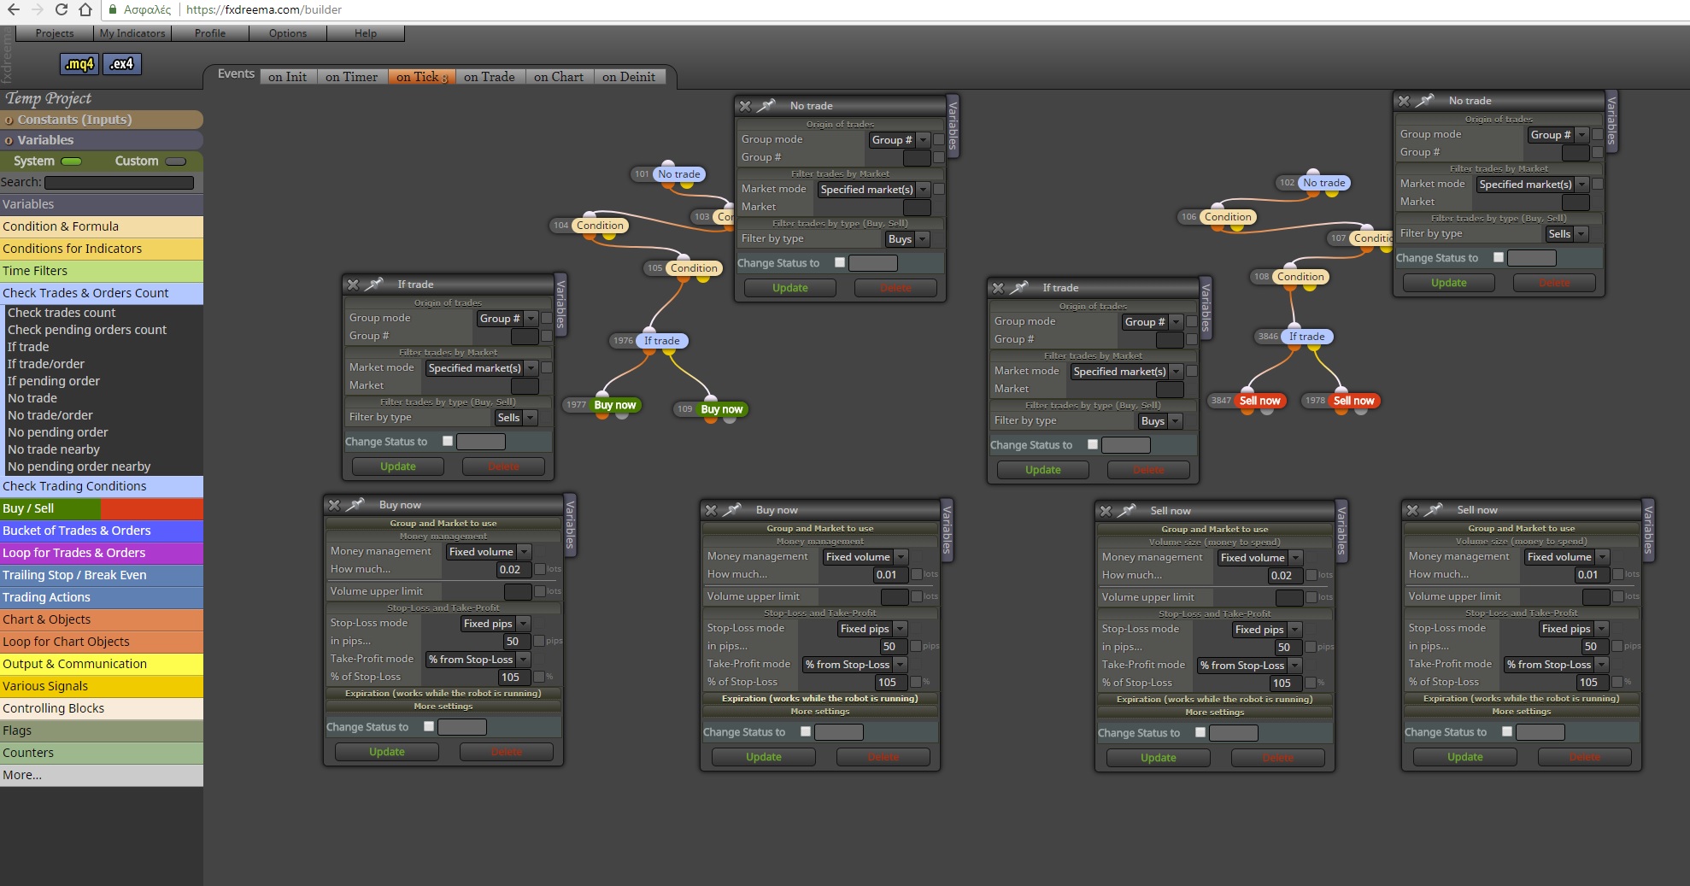The height and width of the screenshot is (886, 1690).
Task: Toggle the Custom variables switch
Action: point(176,161)
